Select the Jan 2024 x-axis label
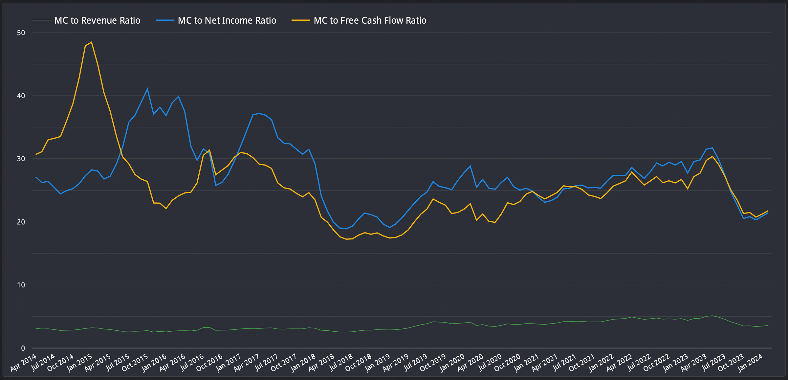 [750, 363]
